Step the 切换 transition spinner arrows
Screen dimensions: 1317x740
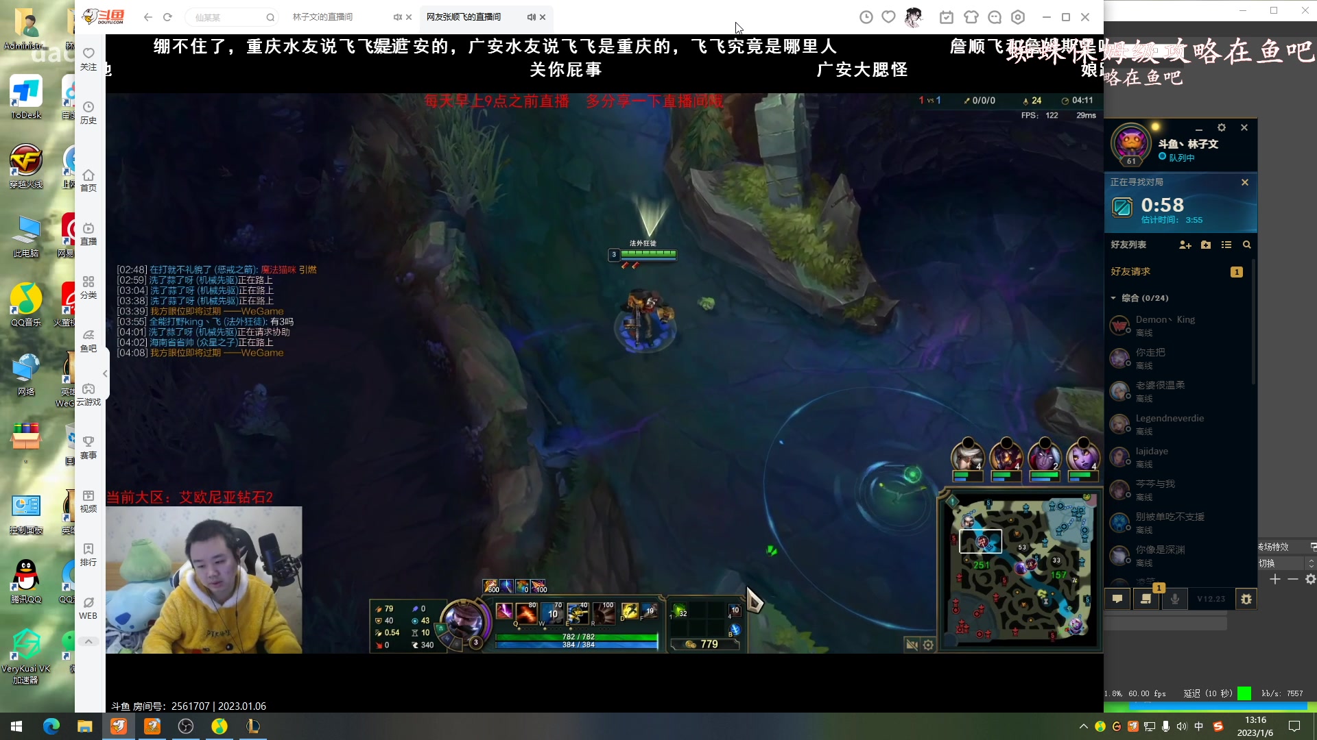1311,563
